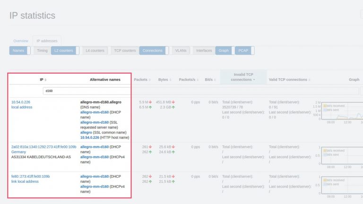Sort by the Packets column arrows
Screen dimensions: 363x204
pyautogui.click(x=150, y=80)
